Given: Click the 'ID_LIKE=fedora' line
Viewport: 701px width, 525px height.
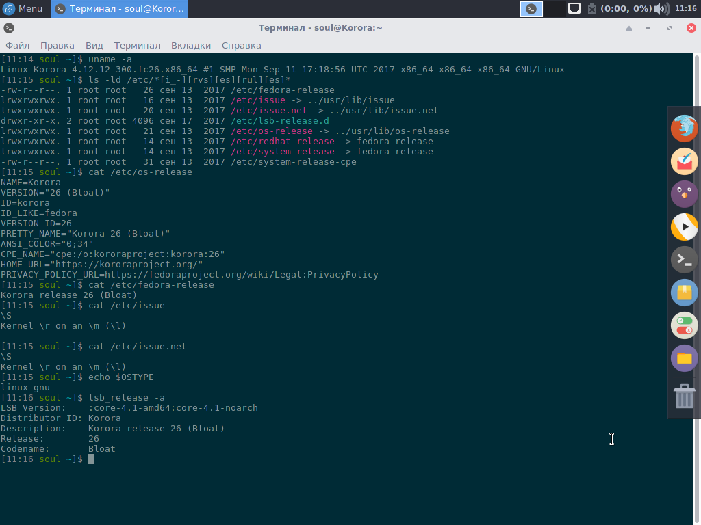Looking at the screenshot, I should pos(39,213).
